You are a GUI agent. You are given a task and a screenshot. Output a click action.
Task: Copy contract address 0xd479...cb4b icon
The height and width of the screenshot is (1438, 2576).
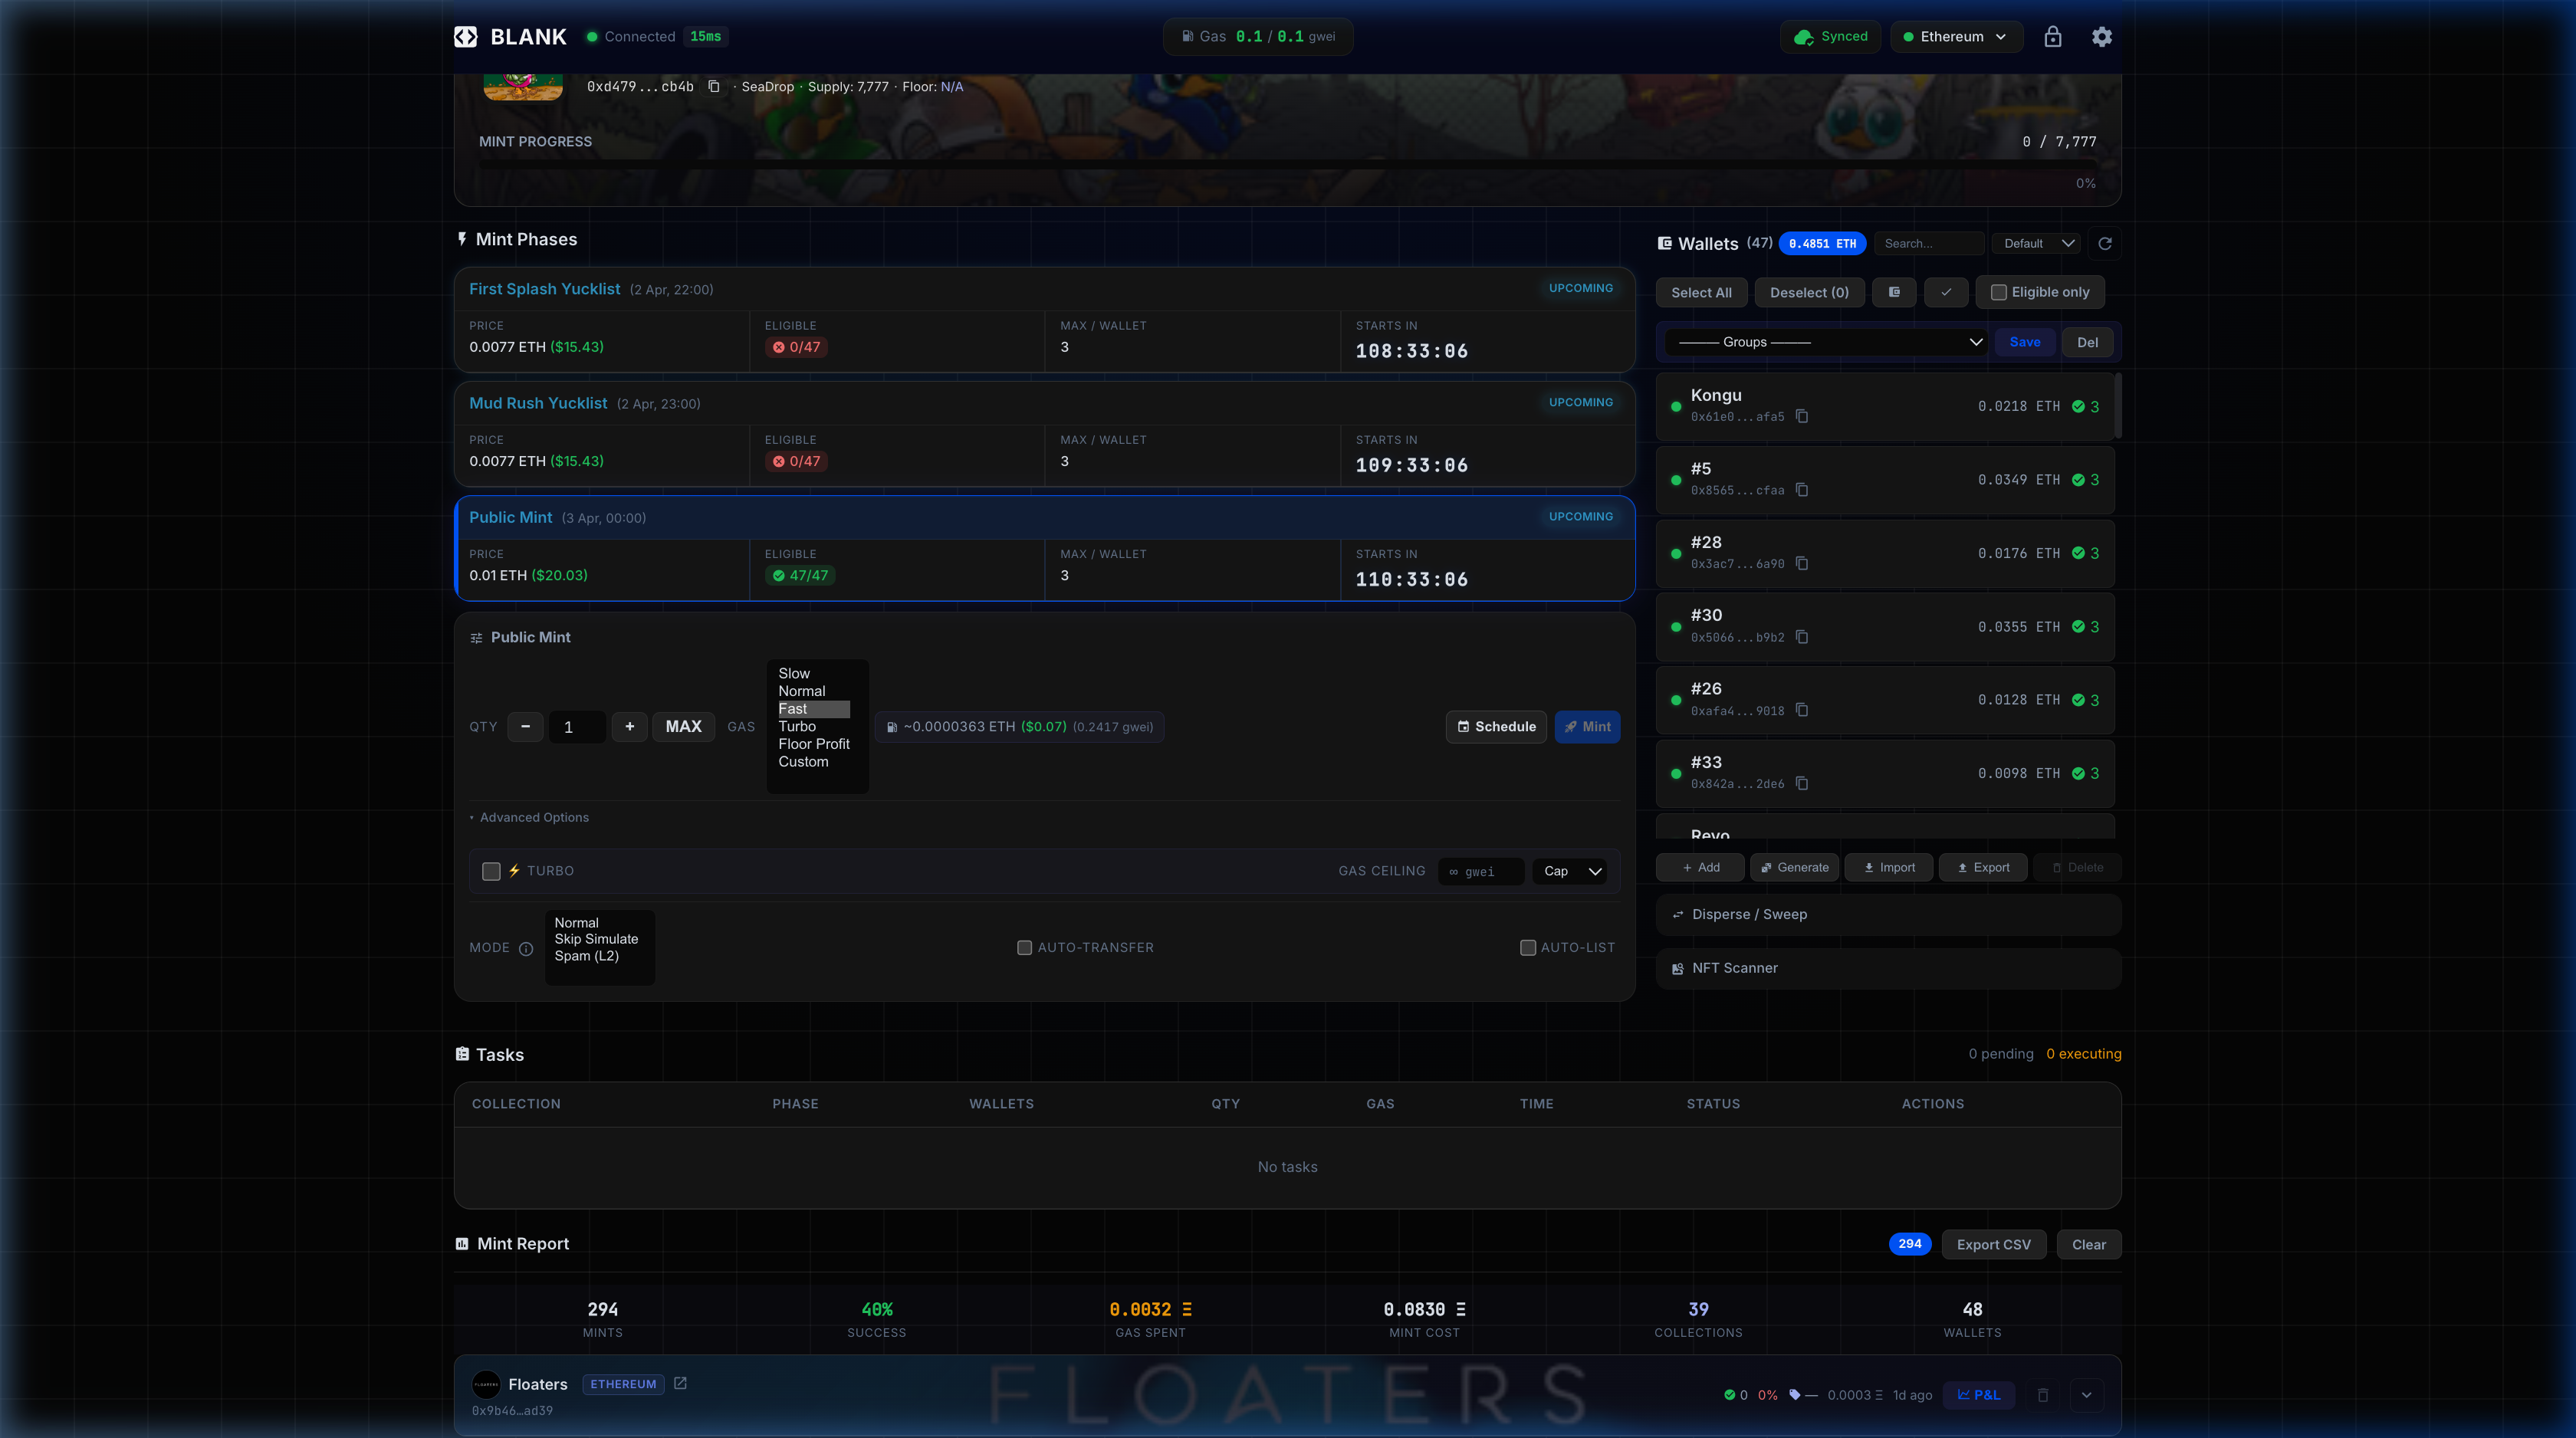pos(714,87)
